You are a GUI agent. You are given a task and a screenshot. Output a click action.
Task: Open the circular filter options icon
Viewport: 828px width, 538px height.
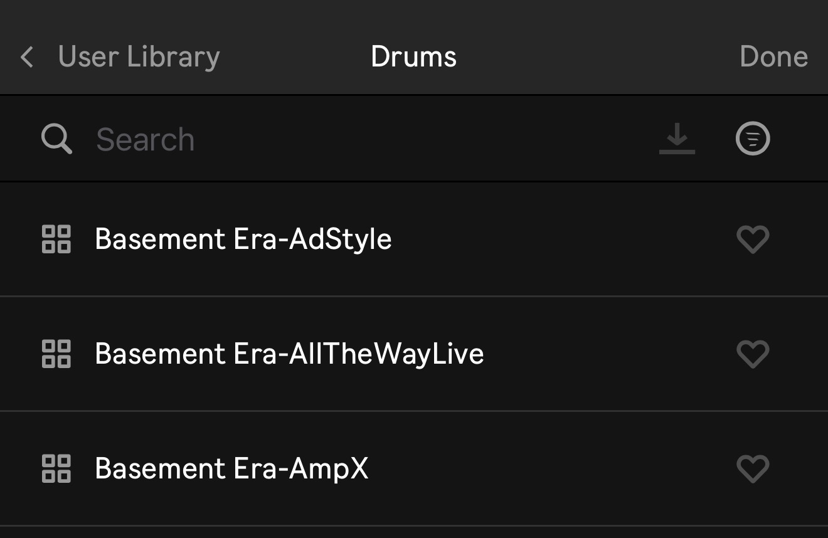(753, 139)
